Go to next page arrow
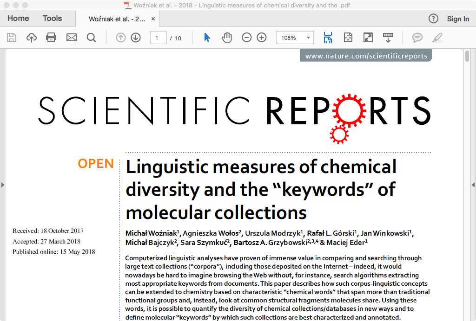The height and width of the screenshot is (321, 476). click(x=136, y=38)
